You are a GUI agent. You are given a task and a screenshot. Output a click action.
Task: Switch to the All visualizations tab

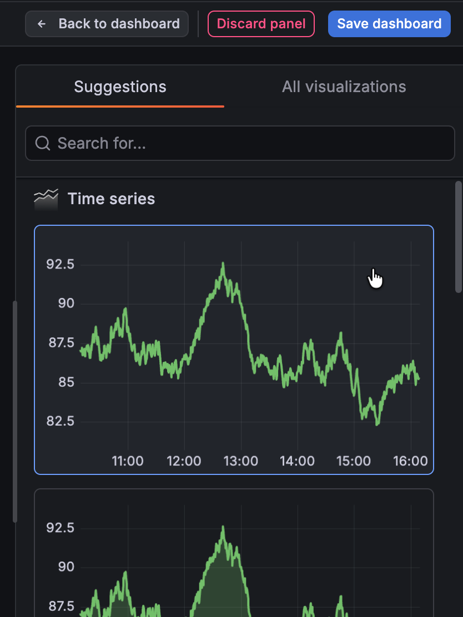(344, 87)
